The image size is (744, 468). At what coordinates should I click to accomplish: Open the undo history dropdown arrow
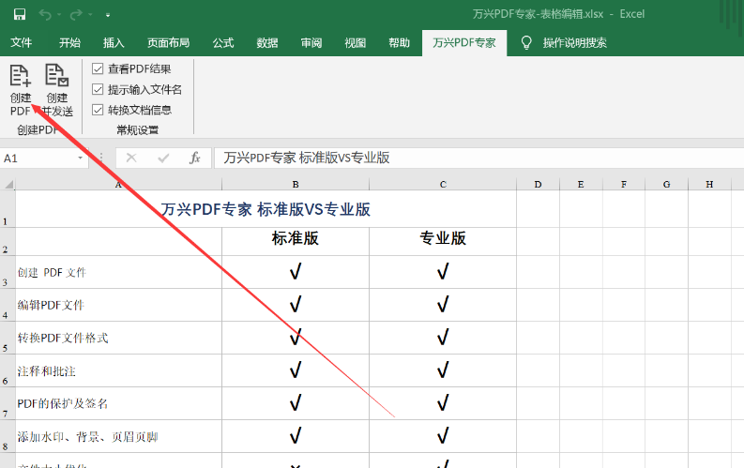tap(59, 15)
